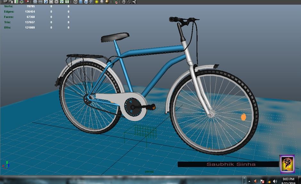Click the dragon logo thumbnail
The width and height of the screenshot is (301, 184).
coord(288,164)
